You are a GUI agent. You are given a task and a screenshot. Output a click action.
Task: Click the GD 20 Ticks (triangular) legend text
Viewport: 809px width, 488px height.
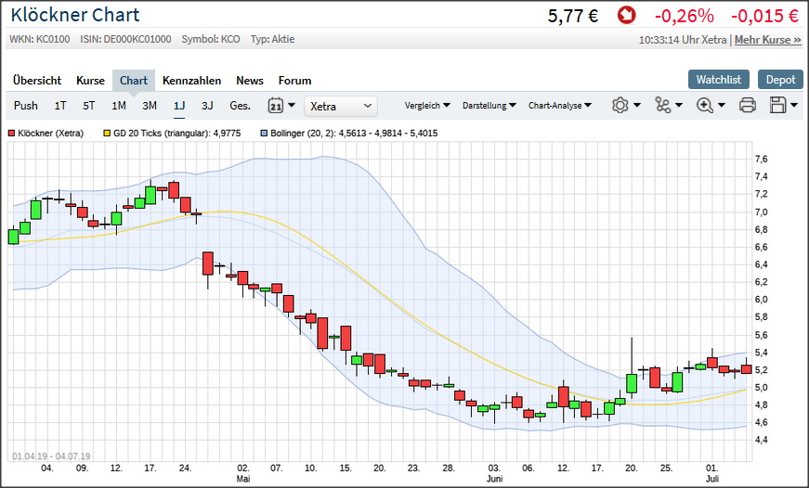[177, 134]
